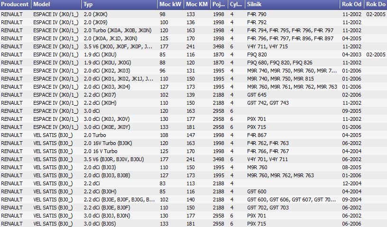Click engine cell G9T 702, G9T 703
Screen dimensions: 387x227
[x=268, y=208]
